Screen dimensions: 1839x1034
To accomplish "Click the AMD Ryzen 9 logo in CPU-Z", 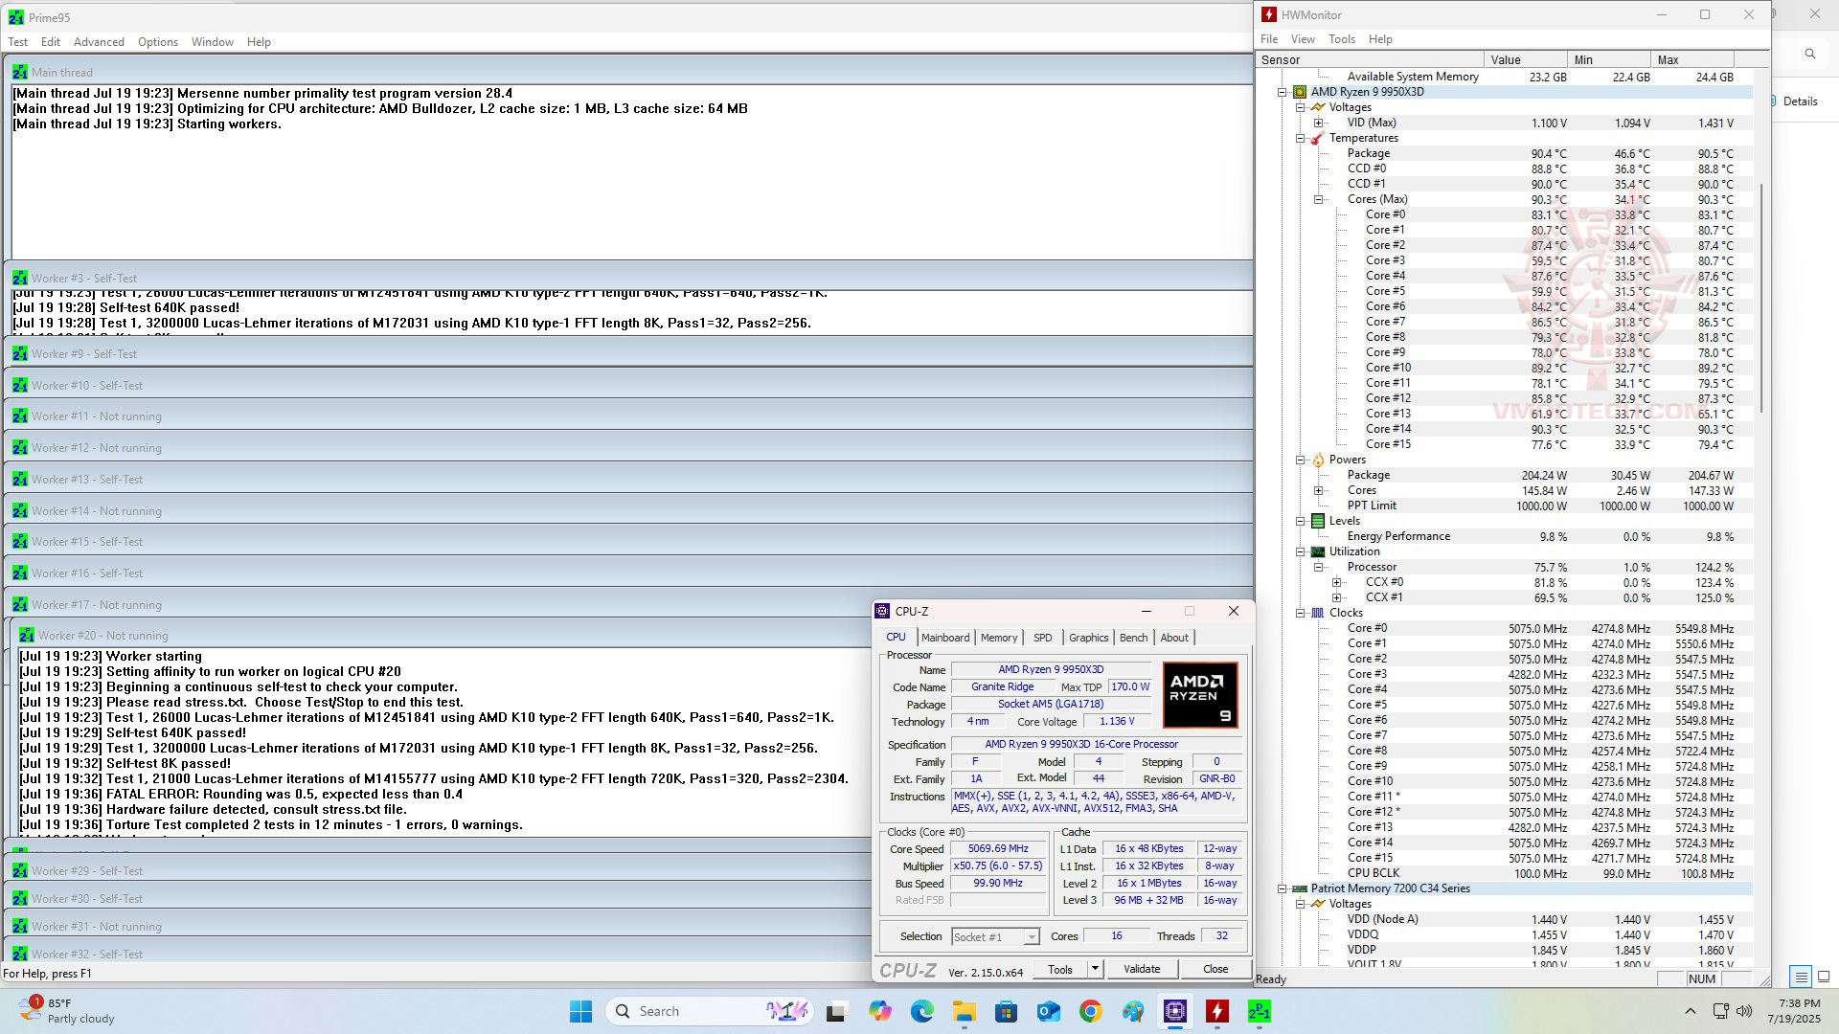I will [x=1199, y=695].
